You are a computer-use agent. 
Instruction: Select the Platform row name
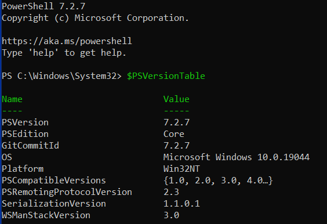[23, 169]
